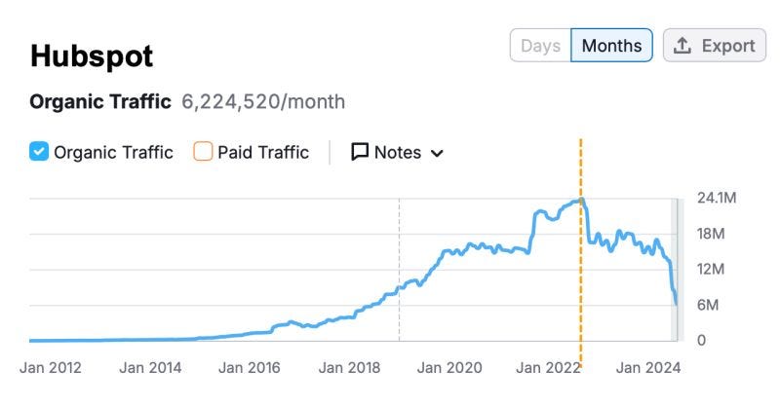The width and height of the screenshot is (780, 407).
Task: Enable the Paid Traffic checkbox
Action: click(x=203, y=152)
